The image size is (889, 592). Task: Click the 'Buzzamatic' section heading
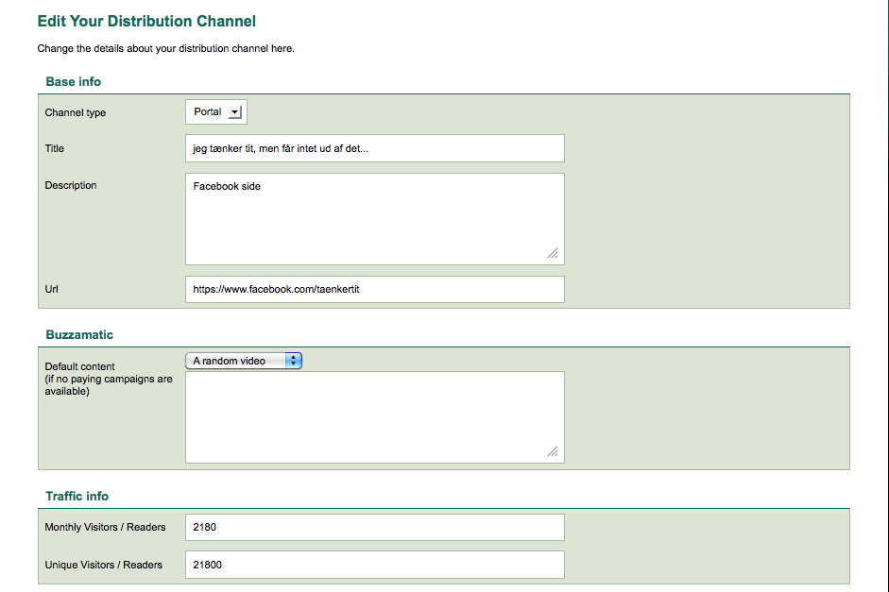79,335
